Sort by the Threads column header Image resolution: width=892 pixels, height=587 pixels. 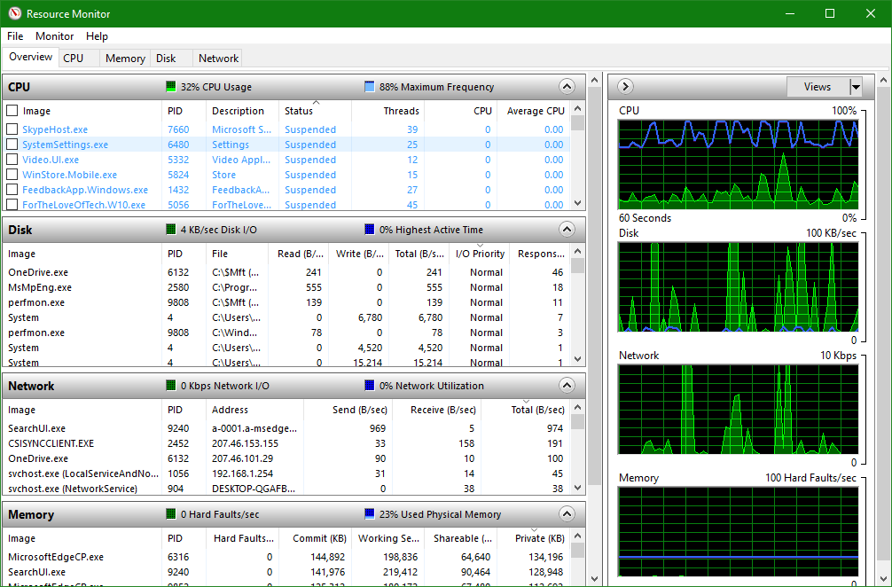[401, 111]
